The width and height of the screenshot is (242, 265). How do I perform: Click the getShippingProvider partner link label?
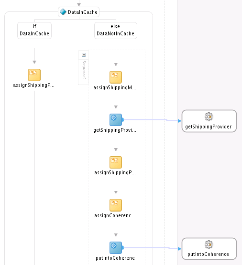click(x=209, y=127)
